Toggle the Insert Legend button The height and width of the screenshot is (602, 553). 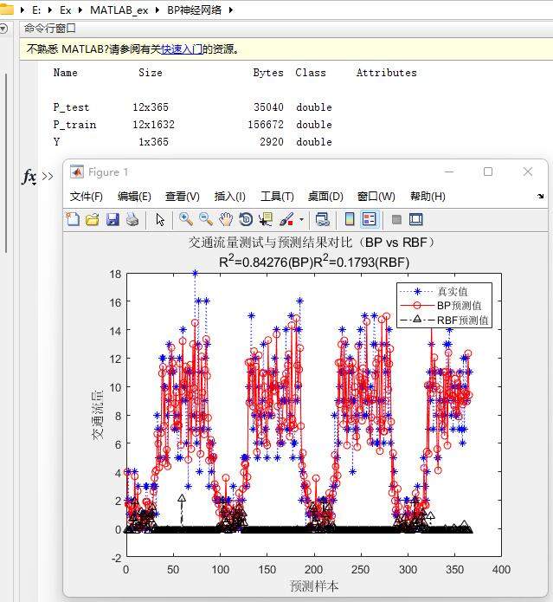tap(370, 220)
